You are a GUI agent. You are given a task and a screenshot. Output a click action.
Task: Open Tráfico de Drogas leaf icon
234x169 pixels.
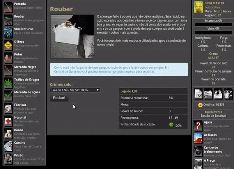pyautogui.click(x=8, y=83)
